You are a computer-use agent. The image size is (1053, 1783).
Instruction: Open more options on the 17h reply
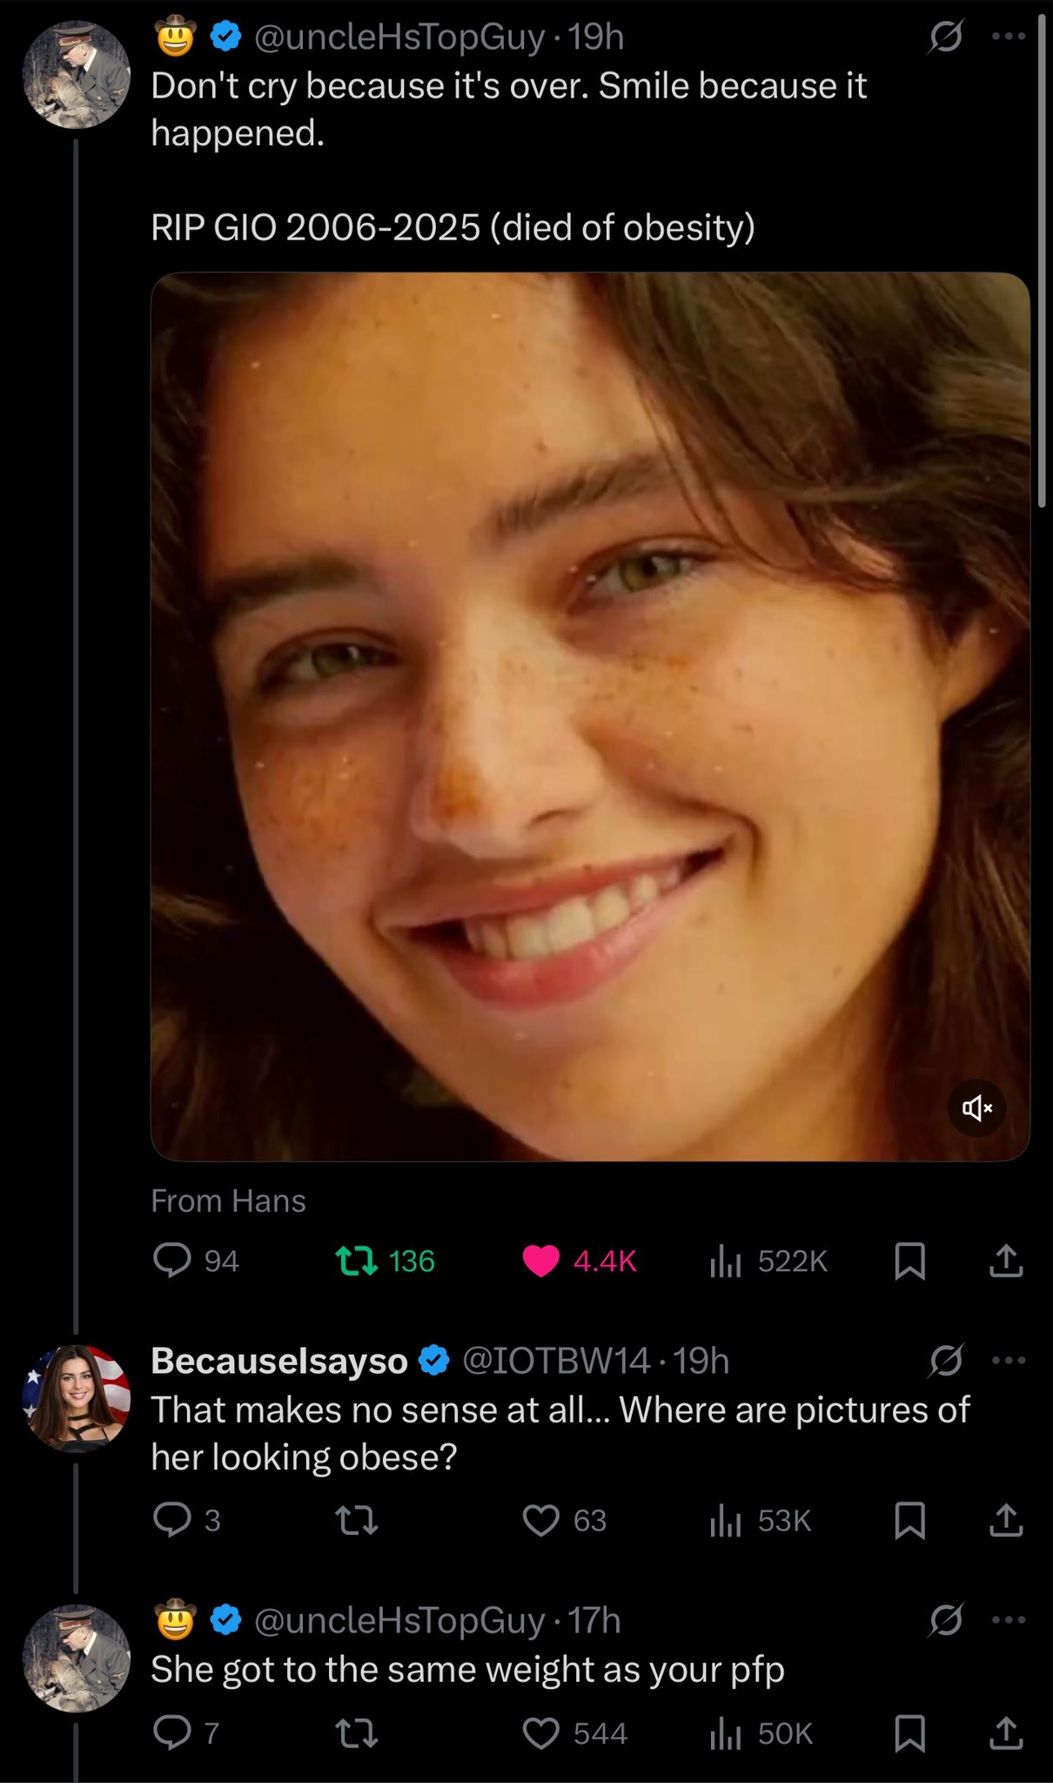pyautogui.click(x=1009, y=1619)
